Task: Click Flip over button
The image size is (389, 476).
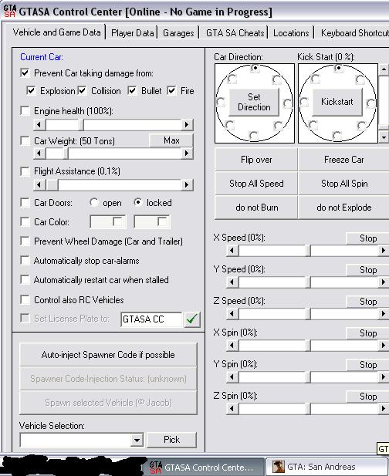Action: tap(256, 160)
